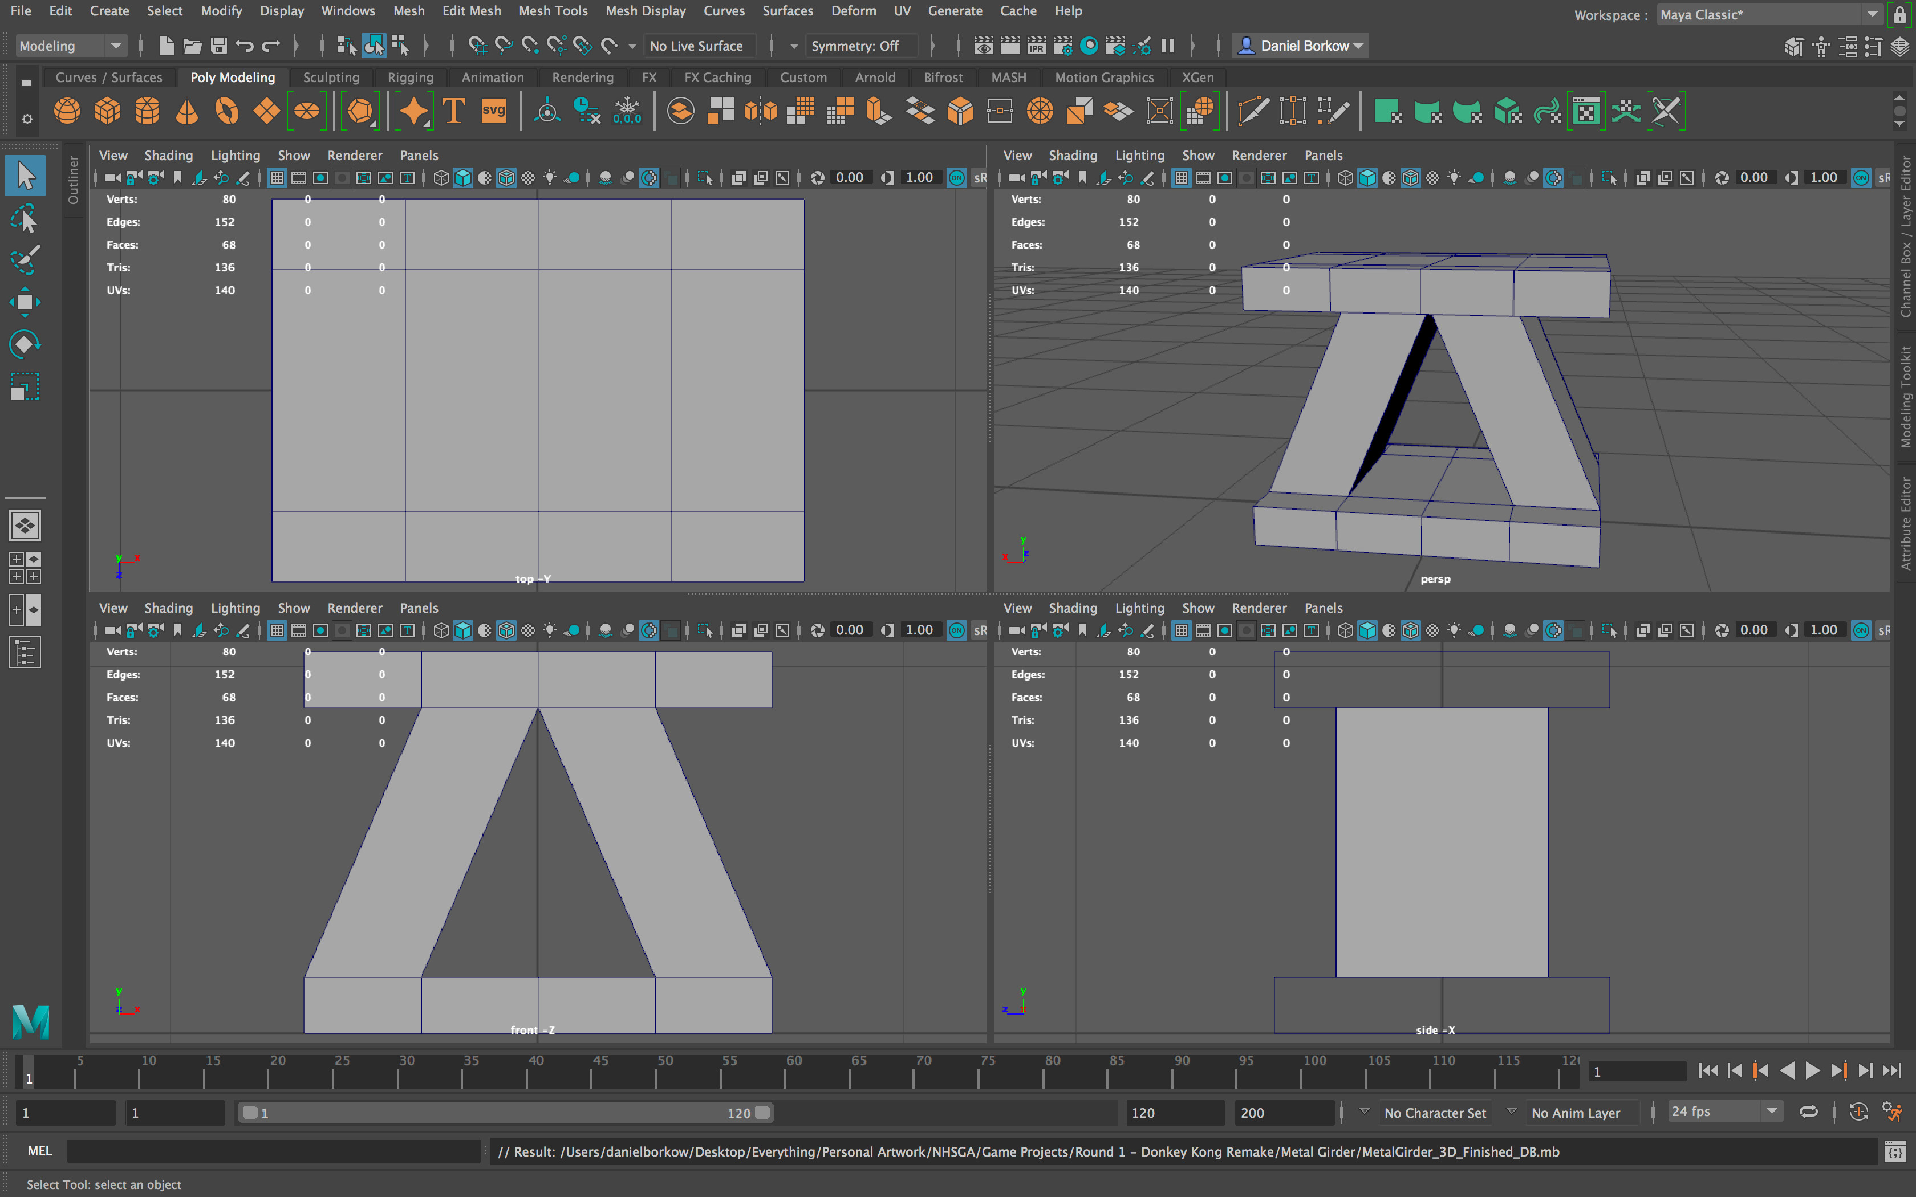
Task: Switch to single perspective view layout
Action: pyautogui.click(x=25, y=525)
